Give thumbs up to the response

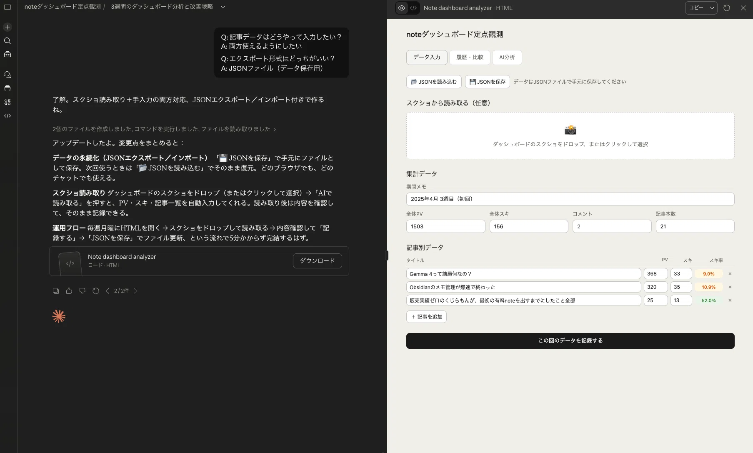pyautogui.click(x=69, y=291)
